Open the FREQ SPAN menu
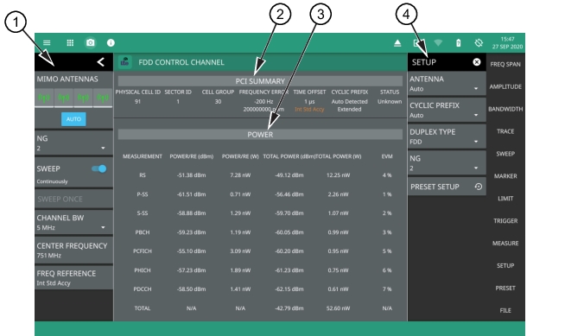Screen dimensions: 565x336 pos(505,65)
